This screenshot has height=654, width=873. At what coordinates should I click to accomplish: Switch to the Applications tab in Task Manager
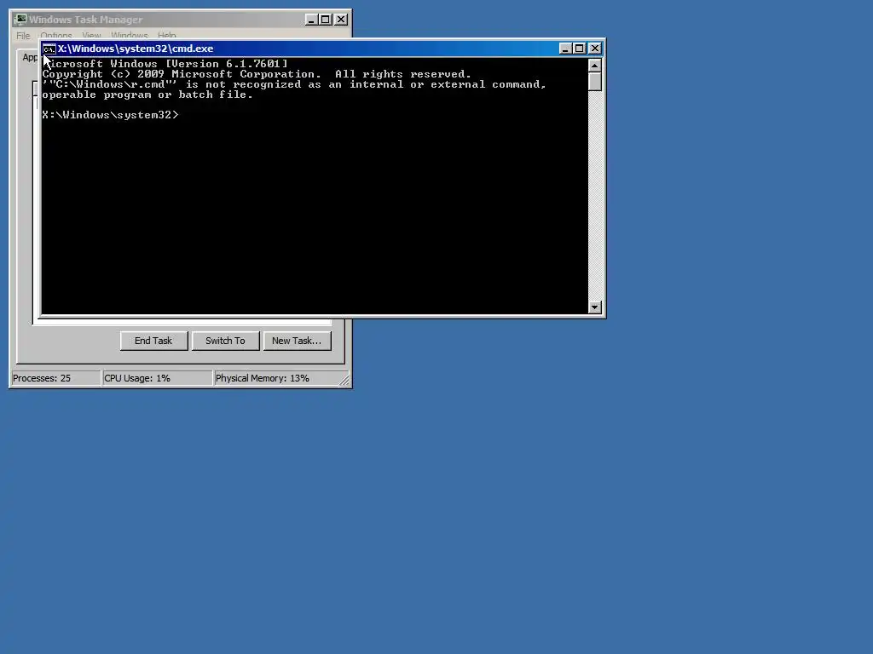pos(29,57)
